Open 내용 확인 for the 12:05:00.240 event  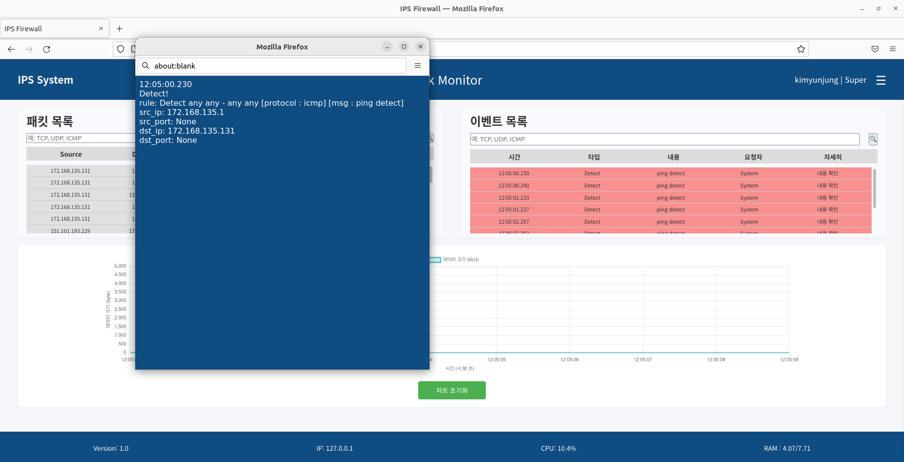pyautogui.click(x=827, y=185)
